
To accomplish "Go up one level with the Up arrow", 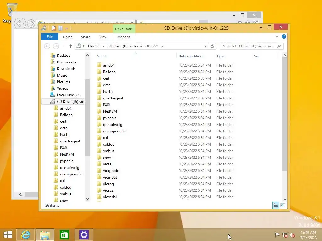I will pyautogui.click(x=71, y=46).
